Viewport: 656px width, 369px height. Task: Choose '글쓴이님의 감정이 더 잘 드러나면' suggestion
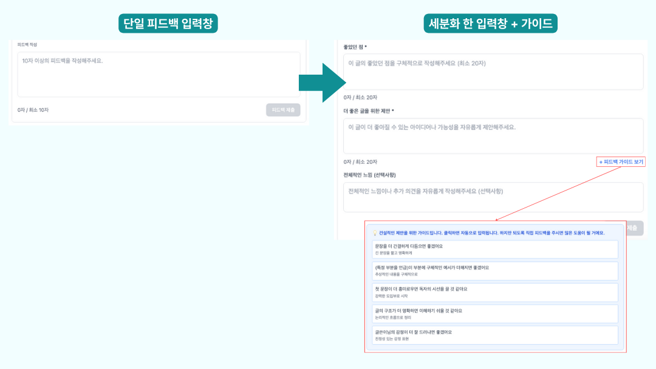(494, 335)
